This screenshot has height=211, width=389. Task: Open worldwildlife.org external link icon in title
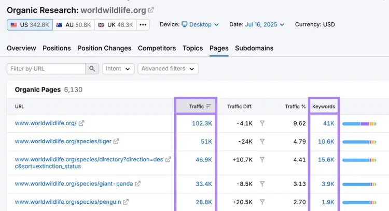pos(151,10)
